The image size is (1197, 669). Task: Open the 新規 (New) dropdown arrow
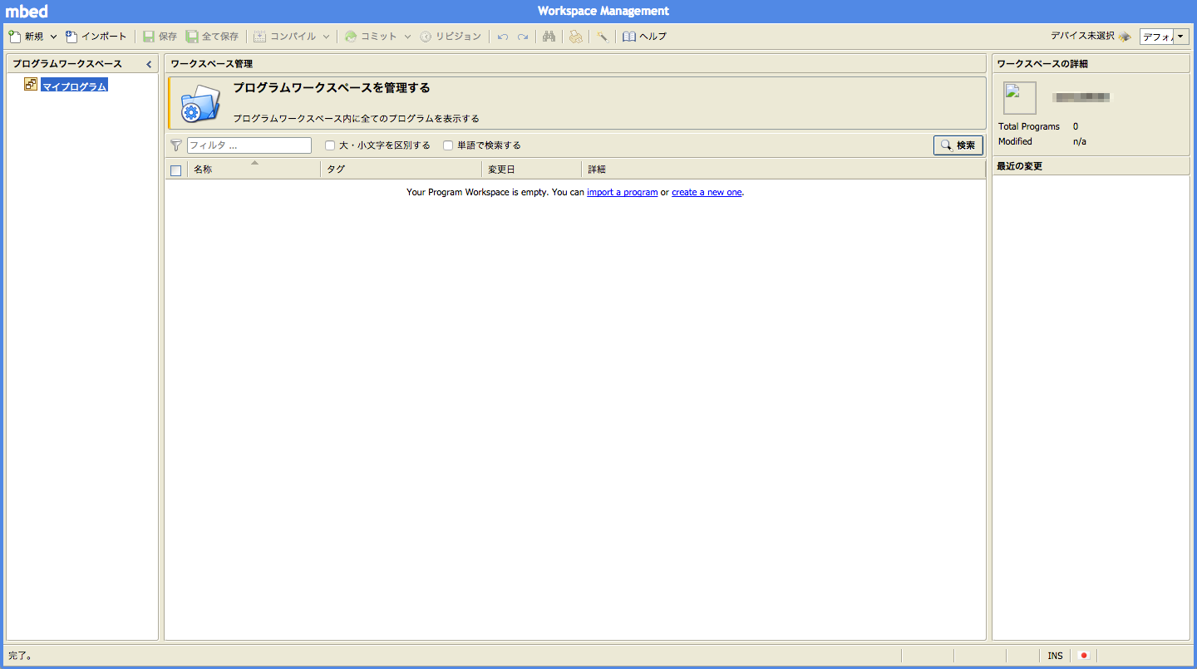click(x=53, y=36)
